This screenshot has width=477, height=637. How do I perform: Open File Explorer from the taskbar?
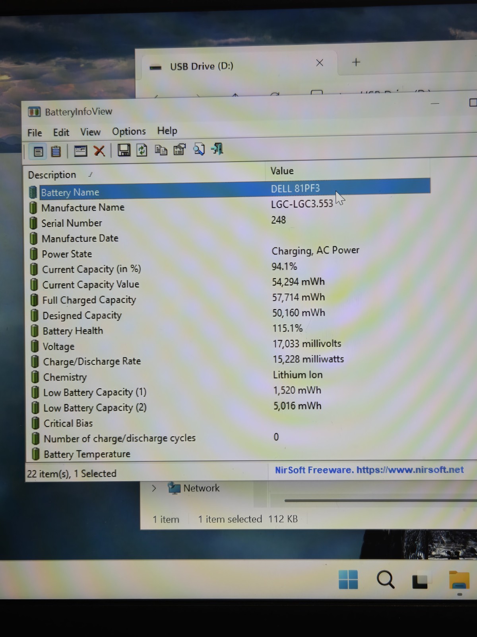pos(459,580)
